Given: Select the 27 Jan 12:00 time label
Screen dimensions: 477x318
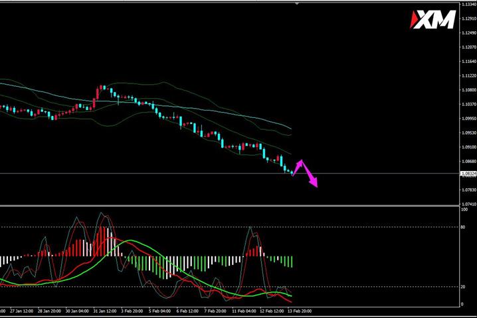Looking at the screenshot, I should (22, 311).
